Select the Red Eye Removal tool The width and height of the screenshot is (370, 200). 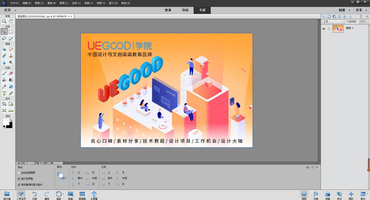pyautogui.click(x=4, y=49)
